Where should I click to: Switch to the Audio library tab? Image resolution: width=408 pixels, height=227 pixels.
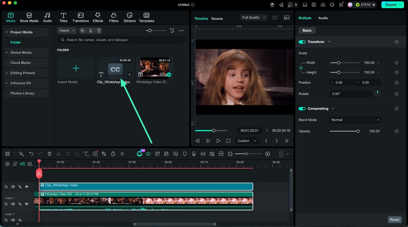point(47,18)
